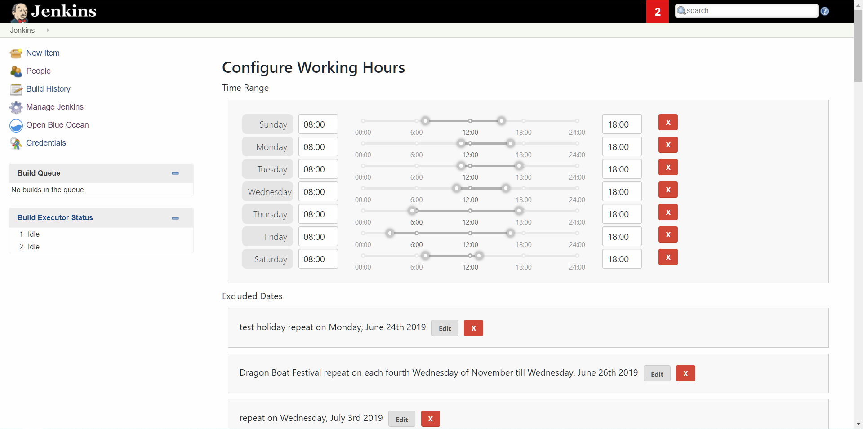Edit the test holiday excluded date
The width and height of the screenshot is (863, 429).
click(x=445, y=328)
